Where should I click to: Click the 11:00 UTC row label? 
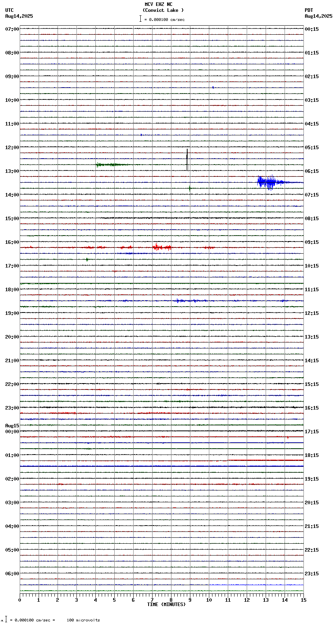pos(12,124)
